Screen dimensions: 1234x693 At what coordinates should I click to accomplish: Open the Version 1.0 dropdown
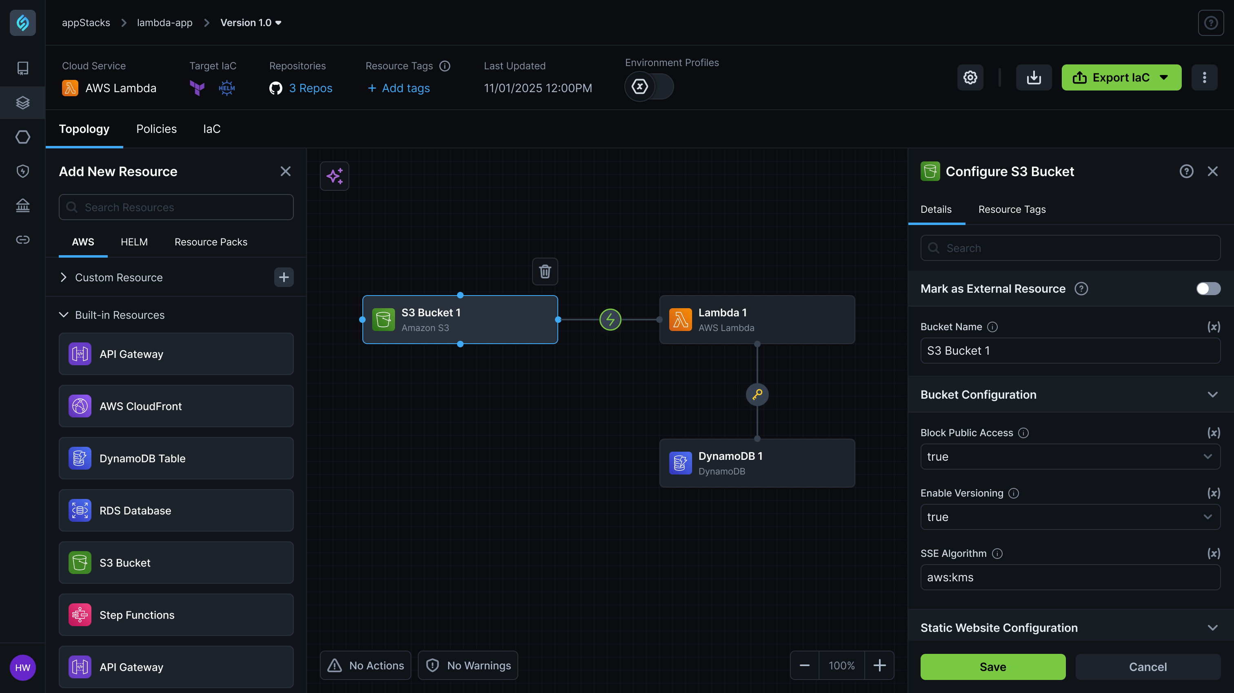click(x=251, y=22)
